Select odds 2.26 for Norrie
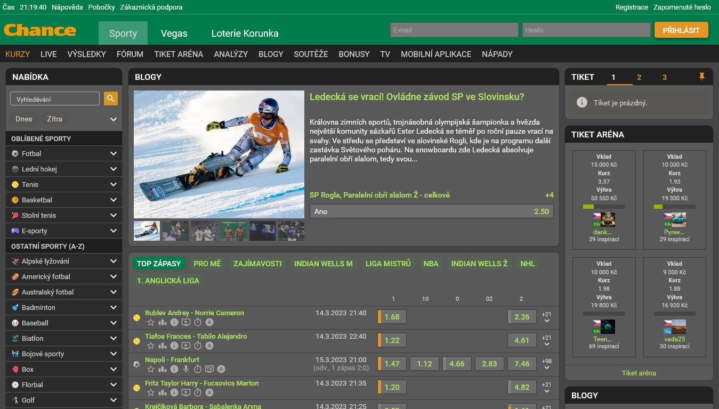 [x=522, y=317]
